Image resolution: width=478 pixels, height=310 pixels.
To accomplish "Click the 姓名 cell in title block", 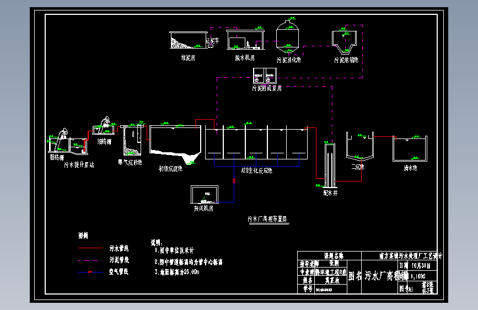I will click(x=307, y=280).
